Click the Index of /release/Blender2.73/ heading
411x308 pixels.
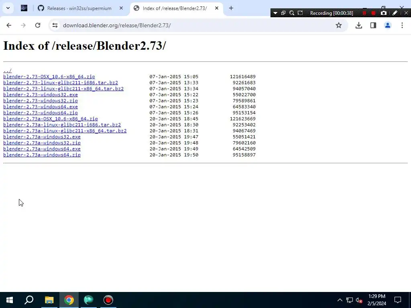click(x=84, y=46)
